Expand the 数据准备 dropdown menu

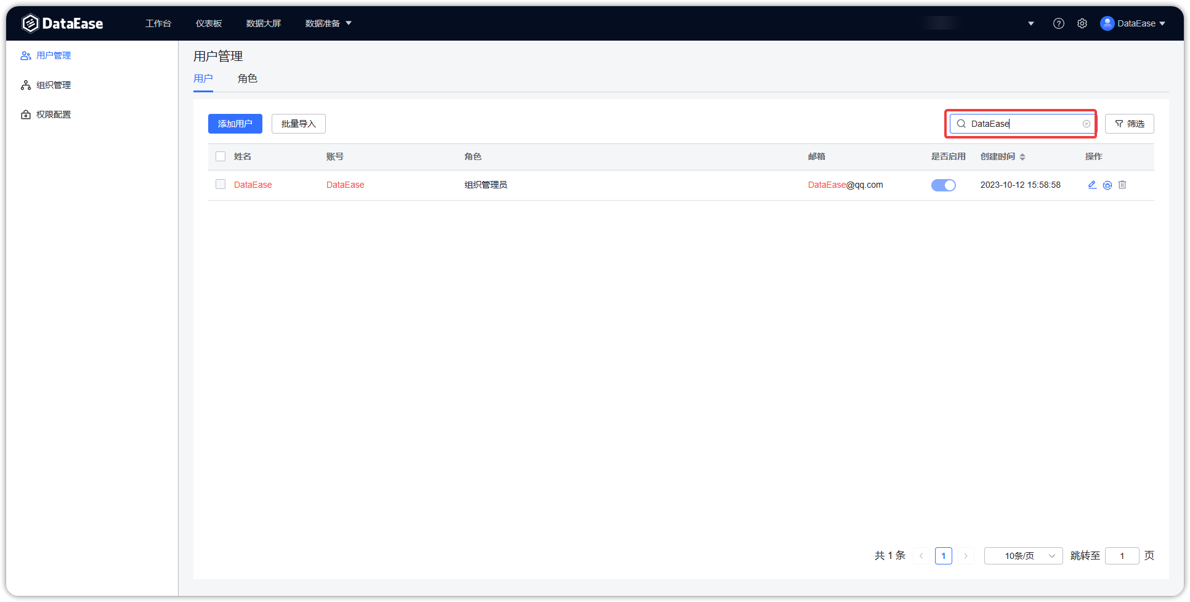328,23
